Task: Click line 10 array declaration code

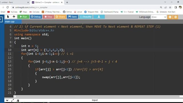Action: click(43, 50)
